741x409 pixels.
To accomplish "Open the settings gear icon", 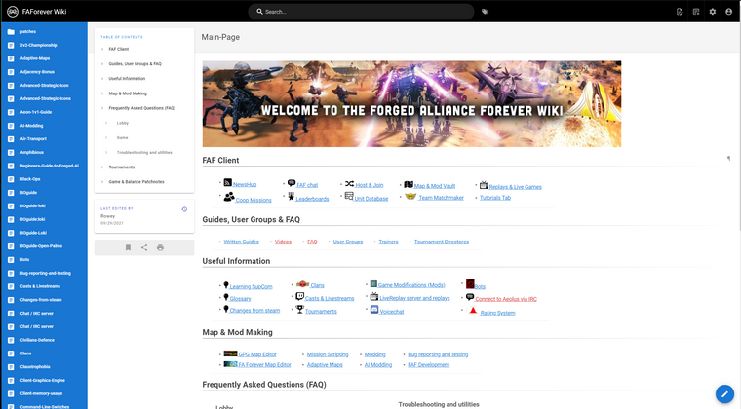I will (x=712, y=12).
